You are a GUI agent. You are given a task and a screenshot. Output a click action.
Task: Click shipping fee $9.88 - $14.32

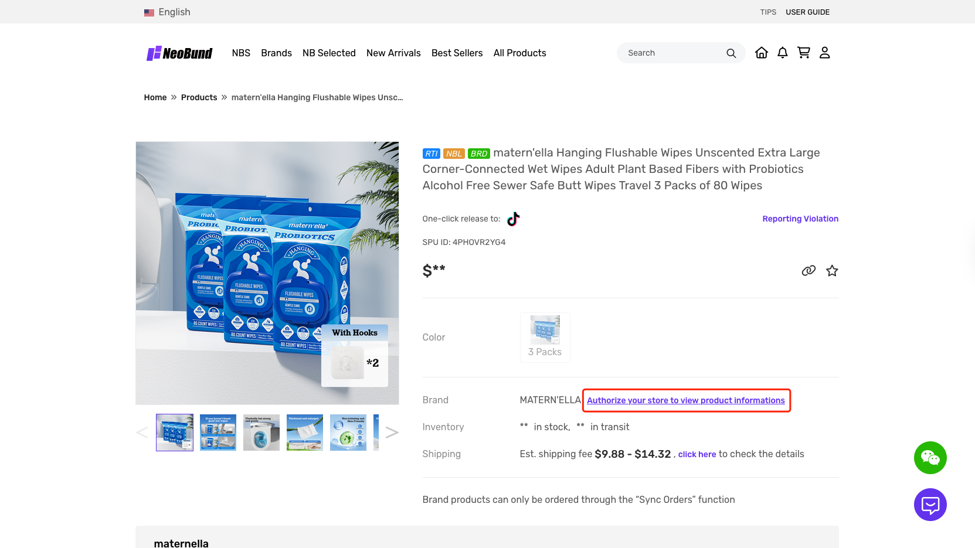[633, 454]
